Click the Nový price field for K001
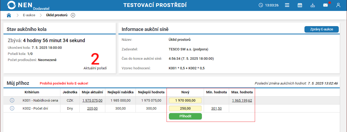 click(185, 101)
